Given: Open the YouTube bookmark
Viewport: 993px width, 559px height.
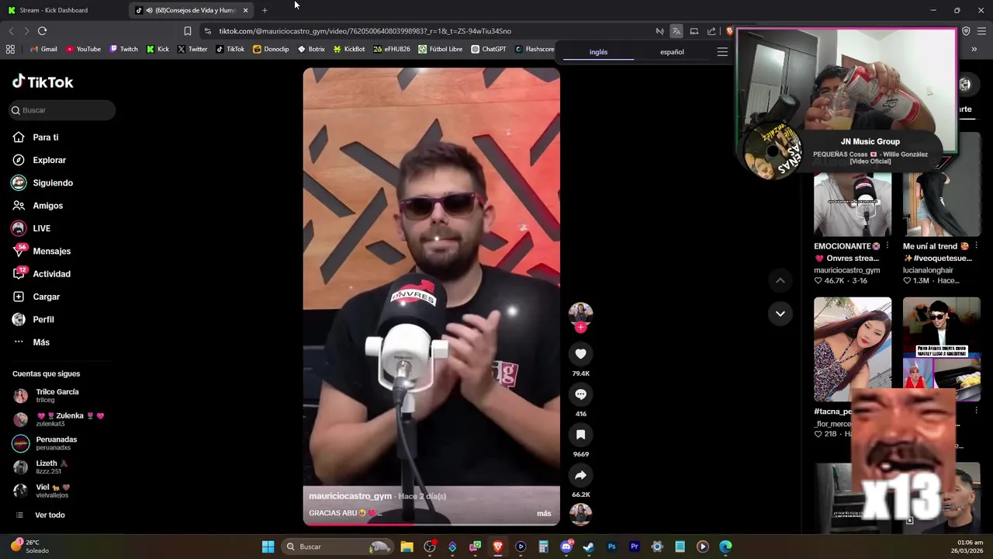Looking at the screenshot, I should click(83, 49).
